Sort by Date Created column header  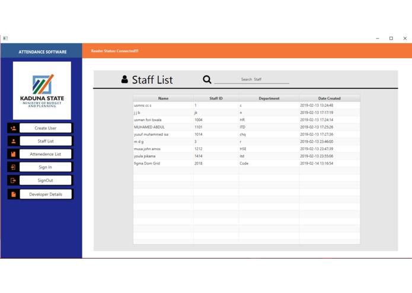tap(330, 98)
